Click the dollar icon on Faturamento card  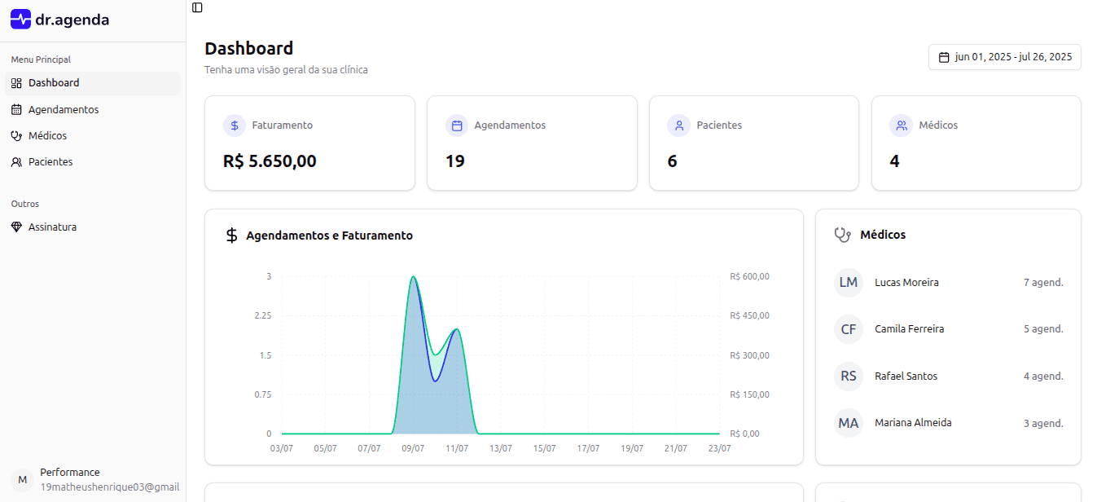click(235, 125)
